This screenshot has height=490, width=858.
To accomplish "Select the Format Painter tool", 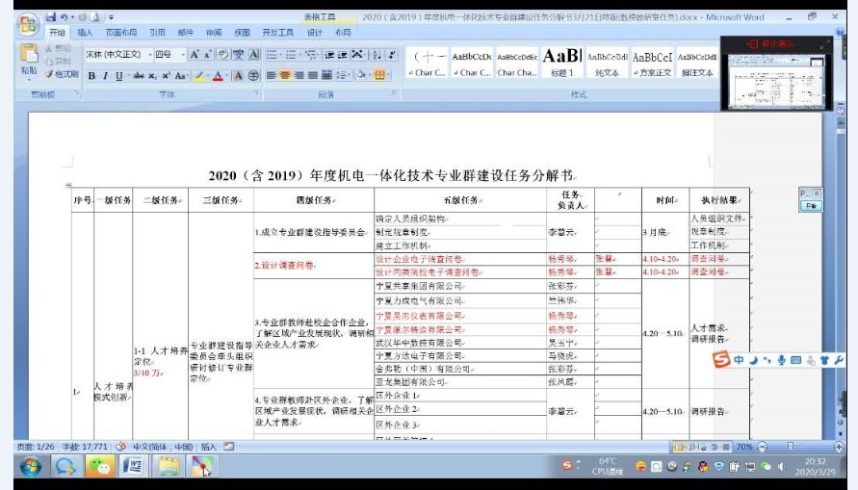I will [63, 74].
